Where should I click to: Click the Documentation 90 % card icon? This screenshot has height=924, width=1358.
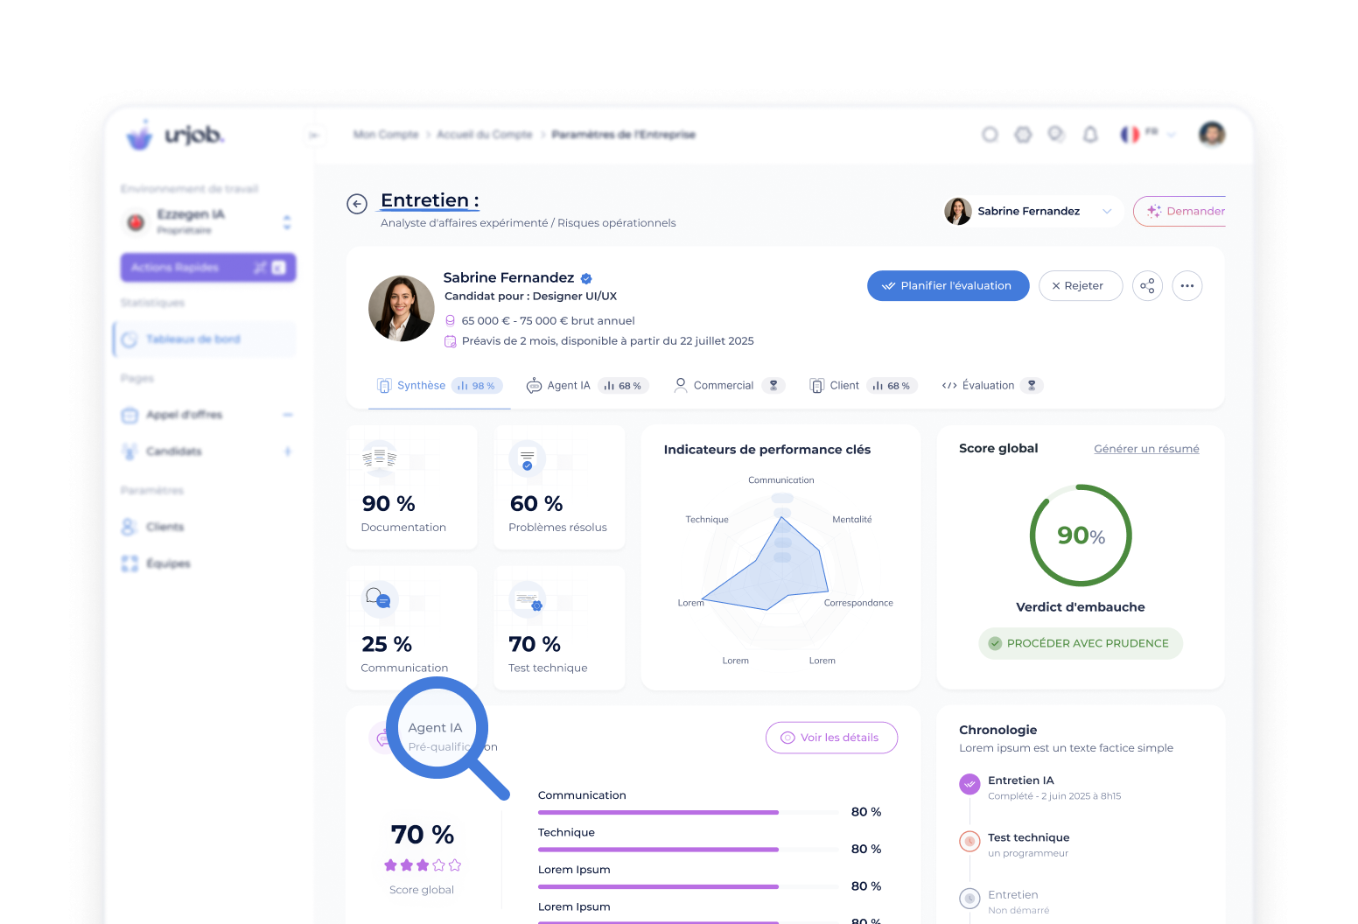380,458
